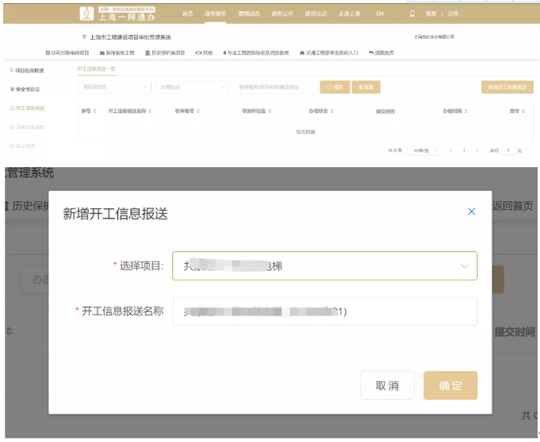Select 首页 in the top navigation
The height and width of the screenshot is (442, 540).
click(x=187, y=13)
